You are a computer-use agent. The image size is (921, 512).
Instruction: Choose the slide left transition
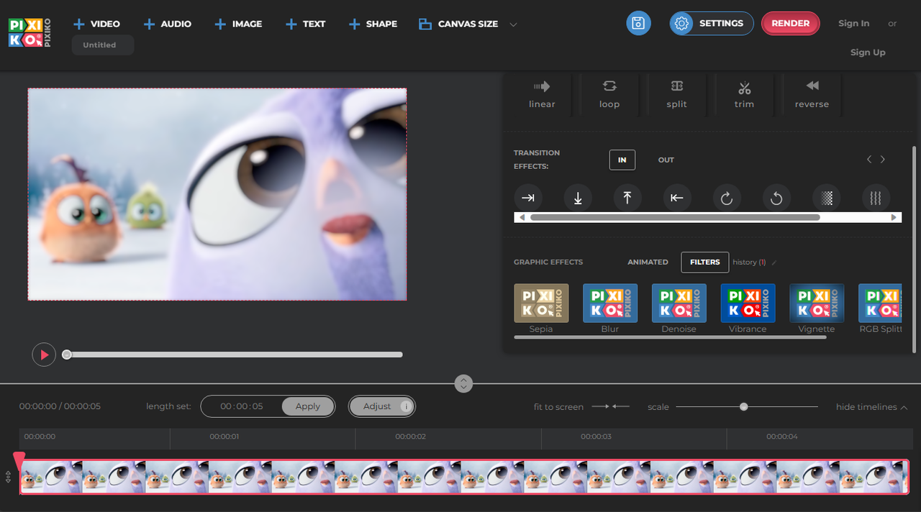click(x=677, y=198)
